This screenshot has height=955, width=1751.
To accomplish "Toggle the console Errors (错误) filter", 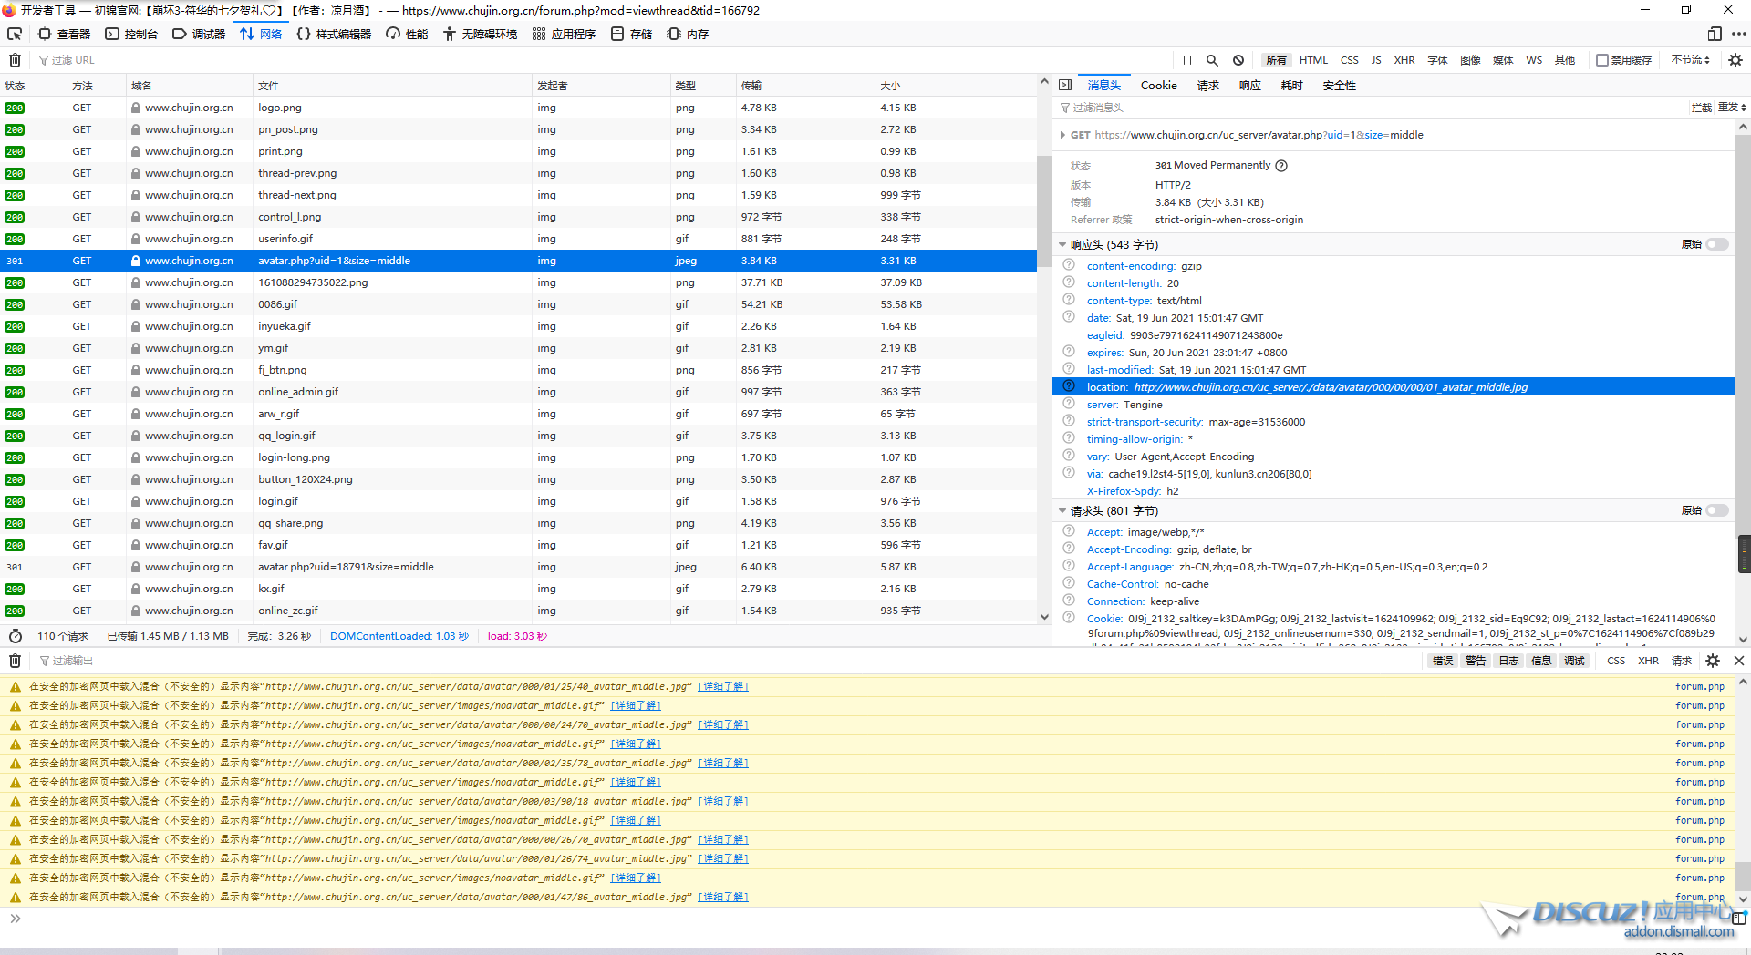I will (x=1443, y=661).
